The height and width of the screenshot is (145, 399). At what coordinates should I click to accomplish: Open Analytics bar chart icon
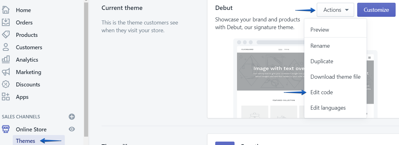point(6,59)
